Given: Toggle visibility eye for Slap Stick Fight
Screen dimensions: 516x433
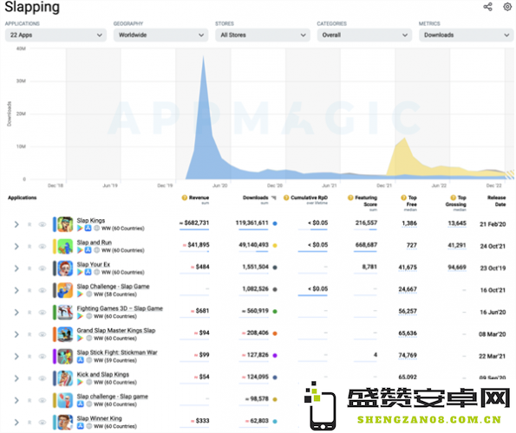Looking at the screenshot, I should [x=42, y=357].
